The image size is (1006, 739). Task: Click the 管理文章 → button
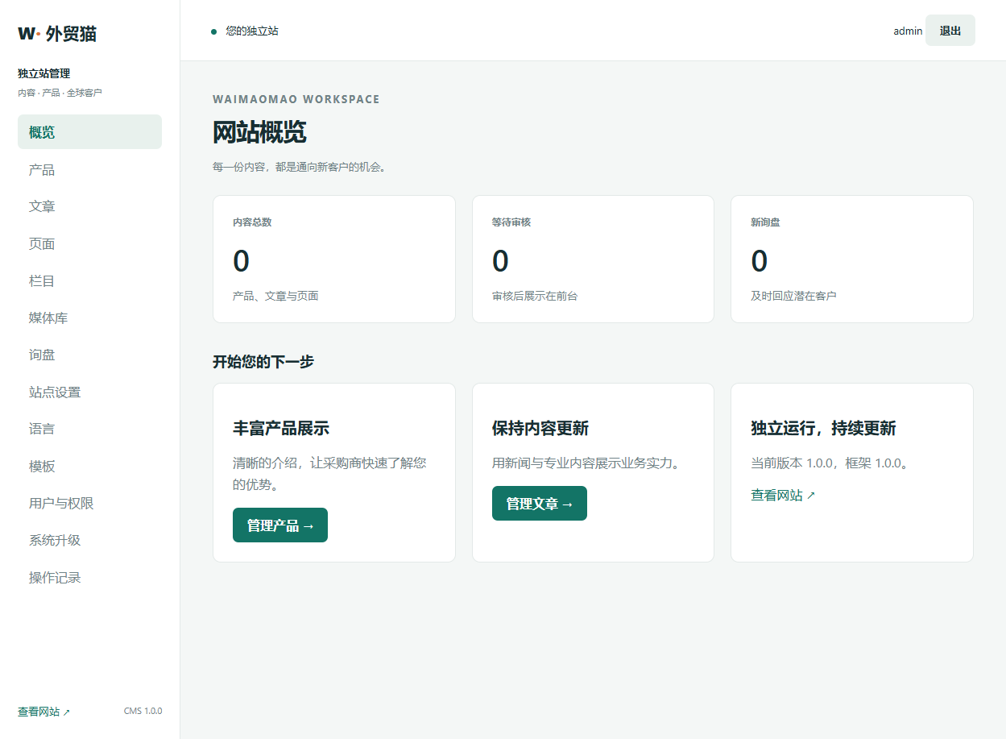coord(540,504)
